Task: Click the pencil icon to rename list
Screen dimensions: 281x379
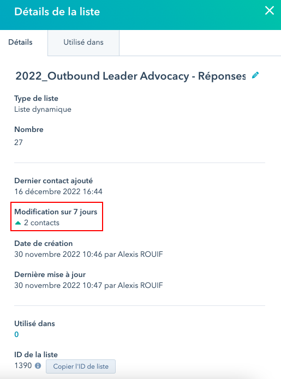Action: 255,75
